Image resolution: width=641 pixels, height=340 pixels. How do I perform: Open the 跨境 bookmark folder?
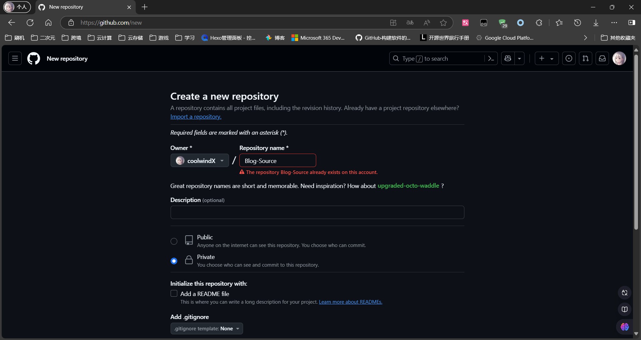(71, 38)
